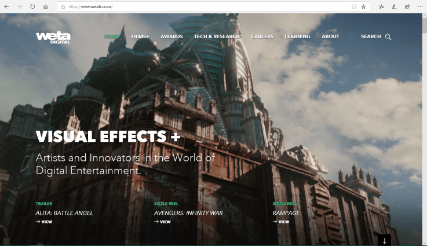Click the browser Forward arrow
Screen dimensions: 427x246
[19, 6]
